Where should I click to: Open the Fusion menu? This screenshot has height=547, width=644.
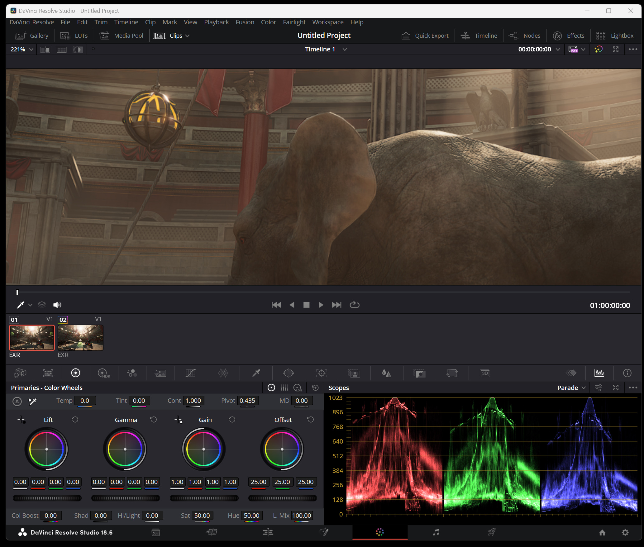245,22
